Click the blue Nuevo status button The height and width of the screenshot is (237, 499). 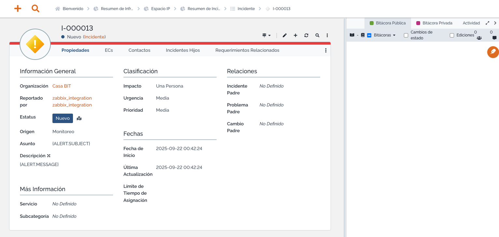63,118
